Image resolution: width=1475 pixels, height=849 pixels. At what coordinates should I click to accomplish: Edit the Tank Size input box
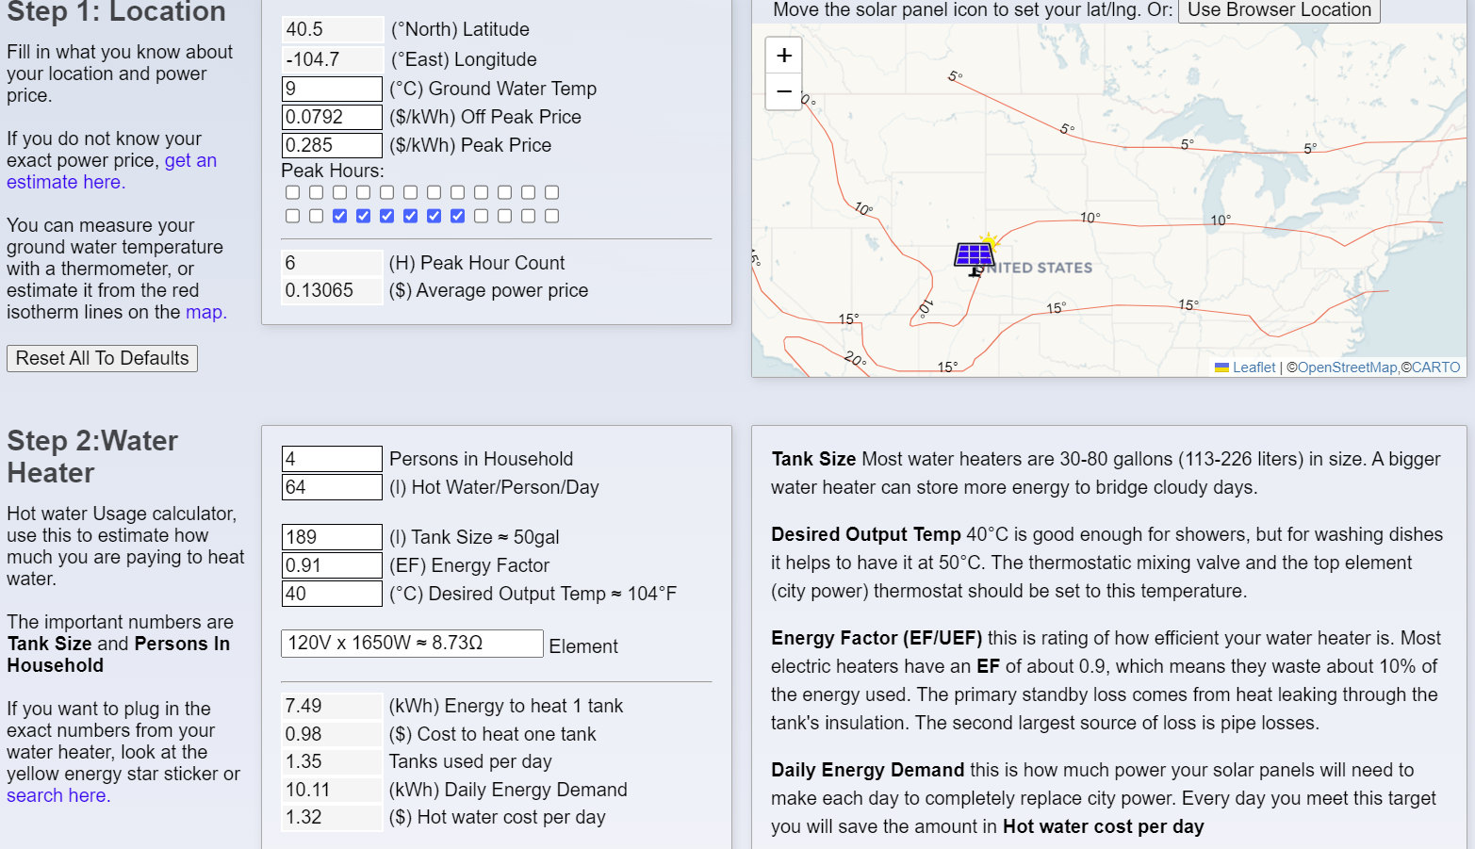(332, 537)
